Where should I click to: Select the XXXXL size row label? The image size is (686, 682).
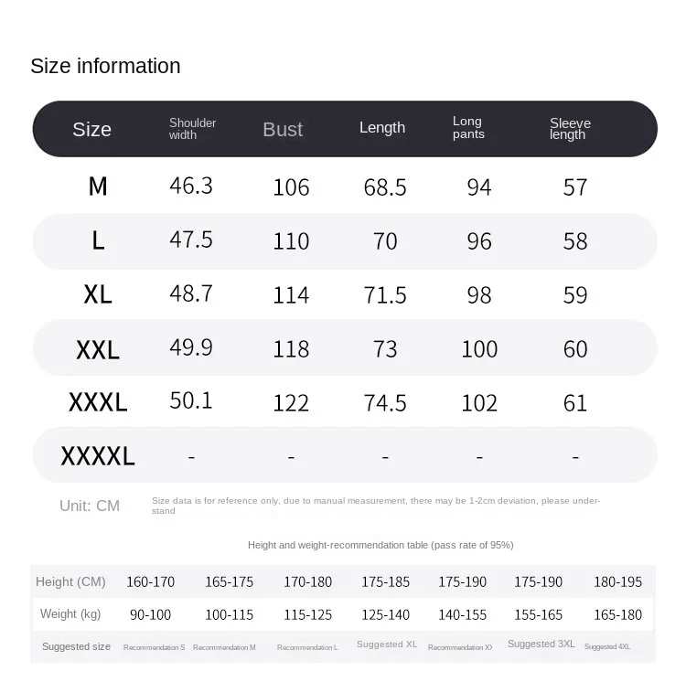[x=98, y=455]
